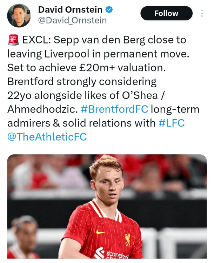214x263 pixels.
Task: Open the three-dot more options menu
Action: coord(202,13)
